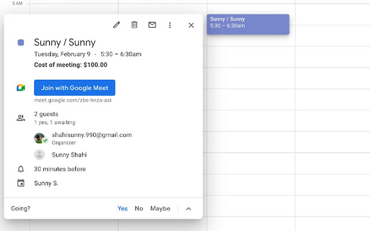Click the Google Meet logo icon
The image size is (370, 231).
[21, 87]
